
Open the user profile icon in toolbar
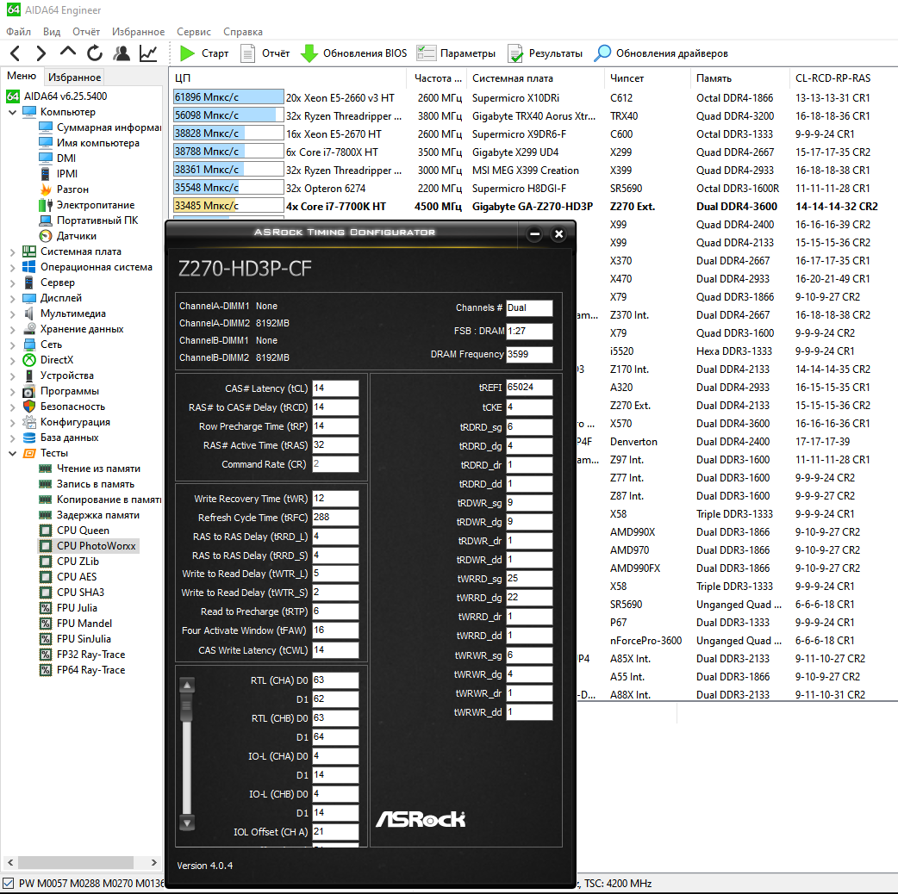(x=122, y=53)
